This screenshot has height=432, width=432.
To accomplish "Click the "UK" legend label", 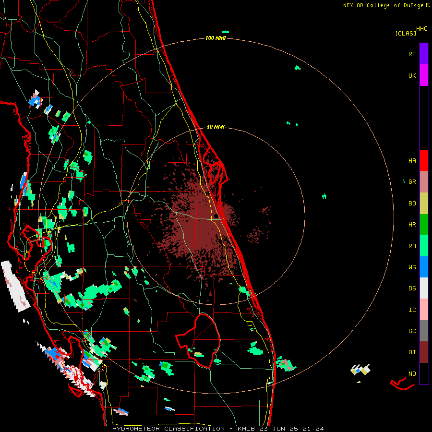I will click(x=412, y=75).
